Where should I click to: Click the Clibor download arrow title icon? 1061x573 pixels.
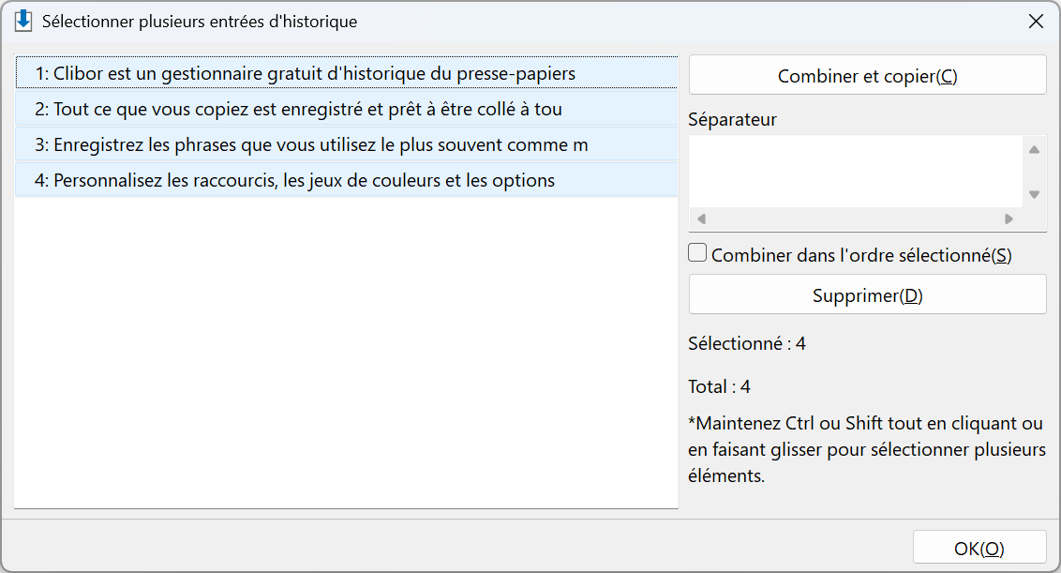coord(23,21)
